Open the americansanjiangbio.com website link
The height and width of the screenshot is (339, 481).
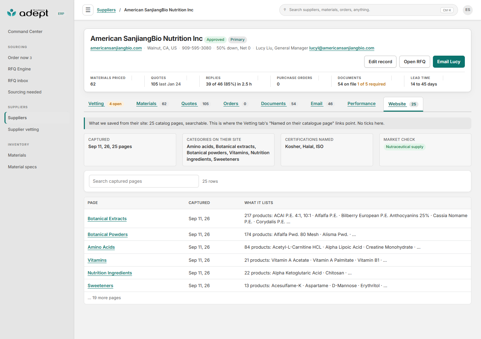116,48
